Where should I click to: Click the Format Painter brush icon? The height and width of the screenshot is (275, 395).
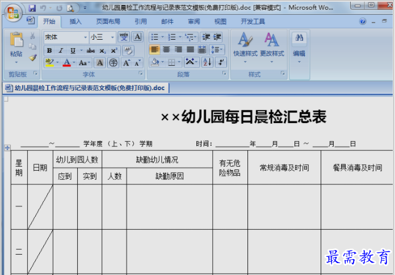[x=33, y=57]
